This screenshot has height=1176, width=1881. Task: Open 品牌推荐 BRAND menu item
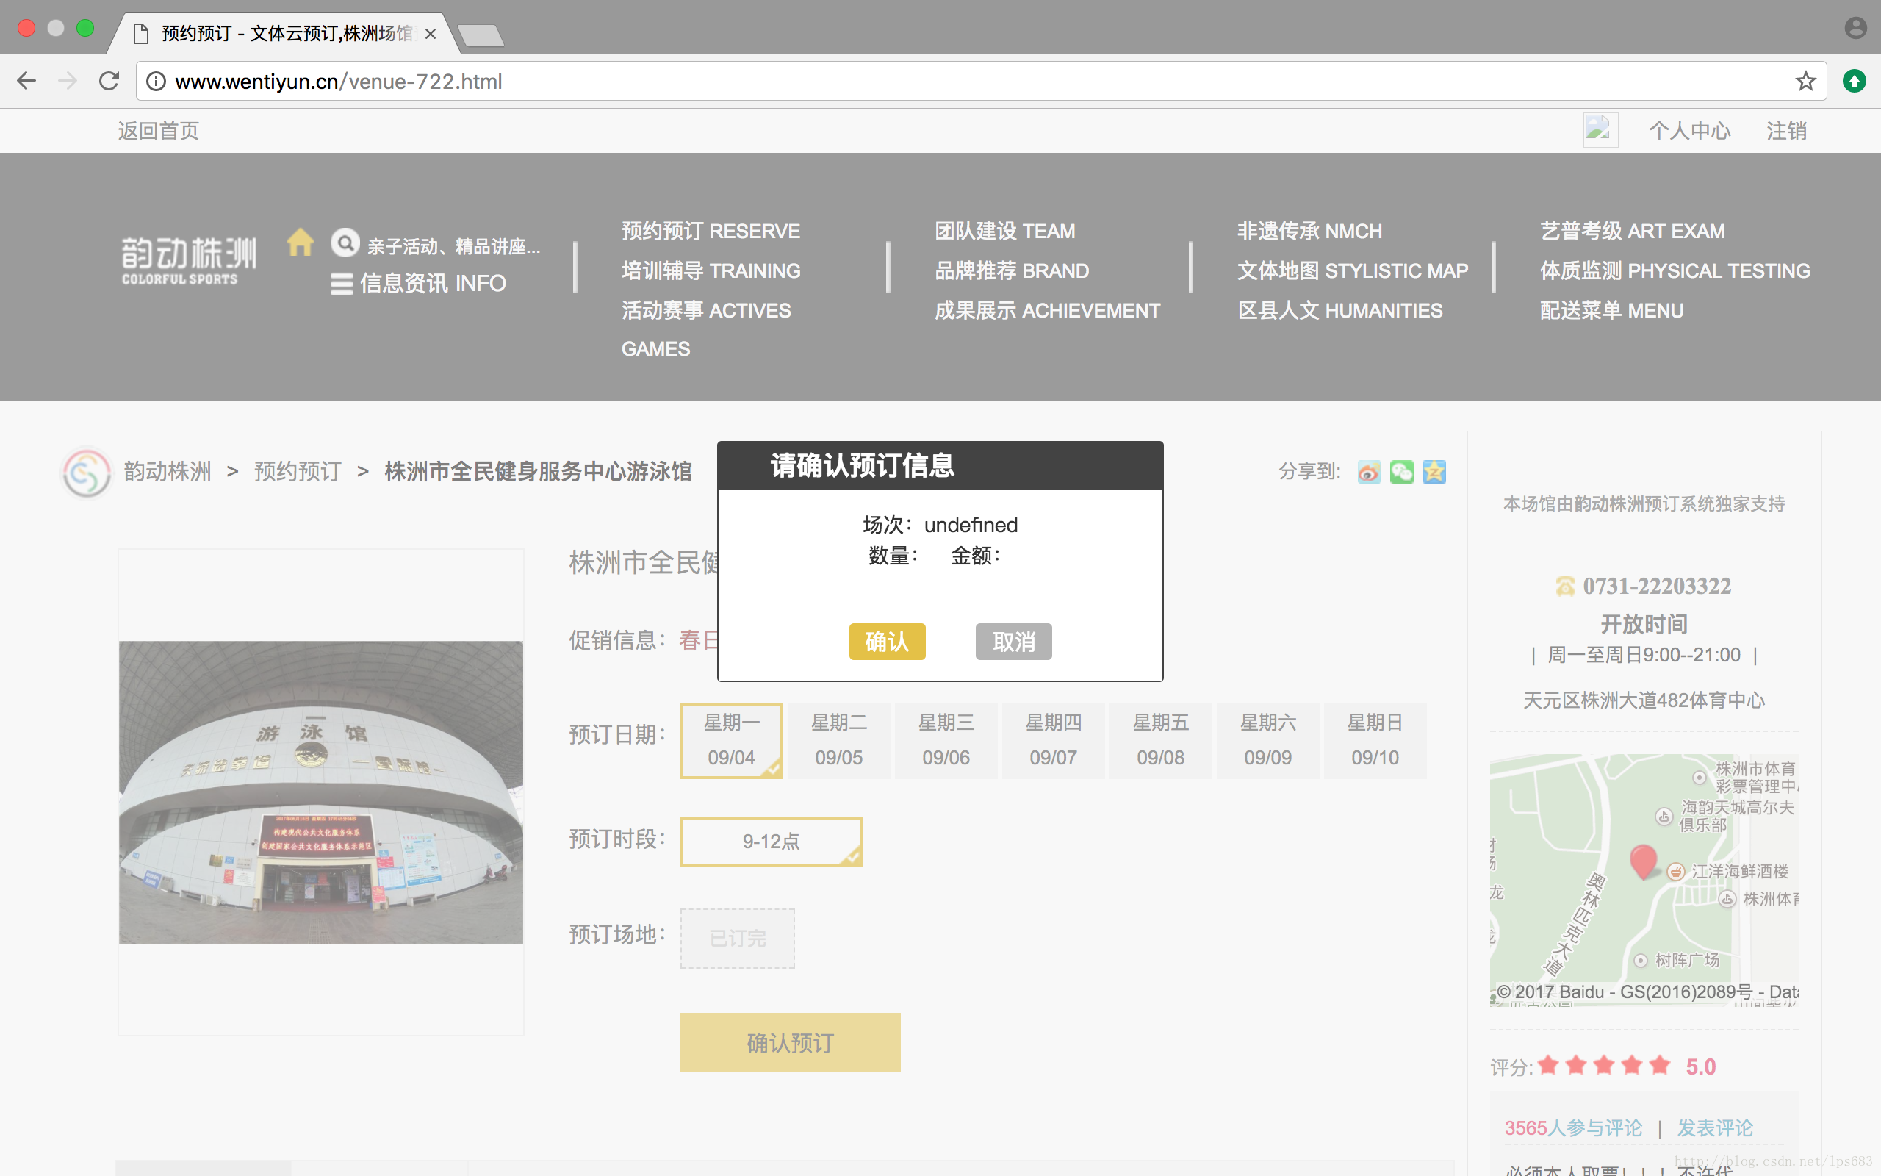pyautogui.click(x=1011, y=270)
